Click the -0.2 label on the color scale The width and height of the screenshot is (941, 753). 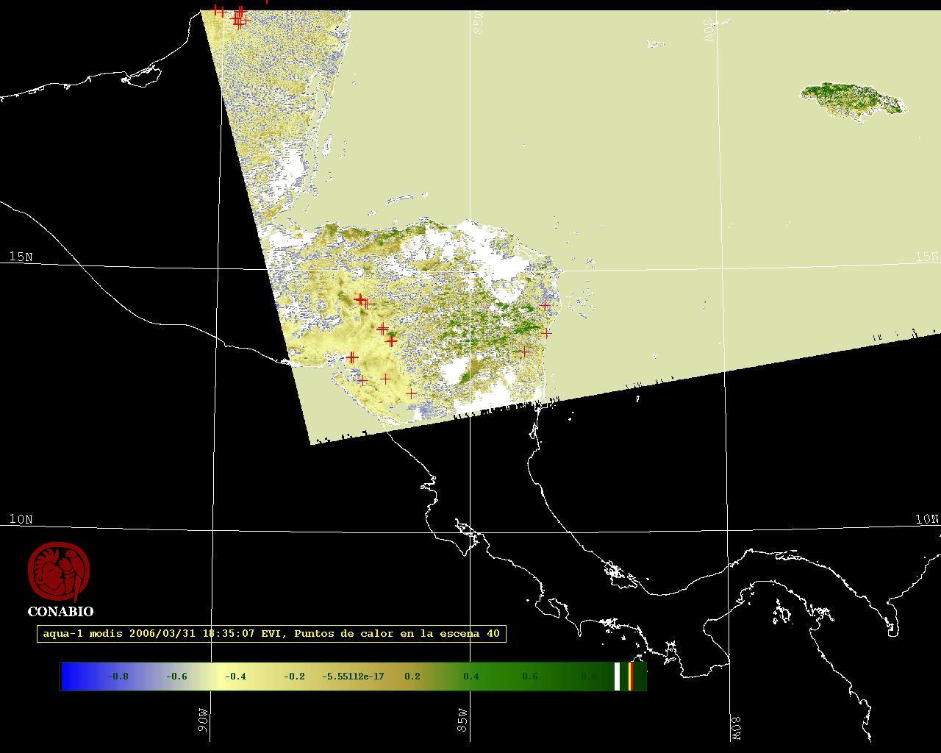pyautogui.click(x=294, y=677)
